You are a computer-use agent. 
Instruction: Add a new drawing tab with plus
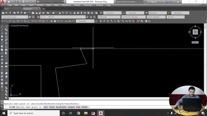[x=44, y=9]
